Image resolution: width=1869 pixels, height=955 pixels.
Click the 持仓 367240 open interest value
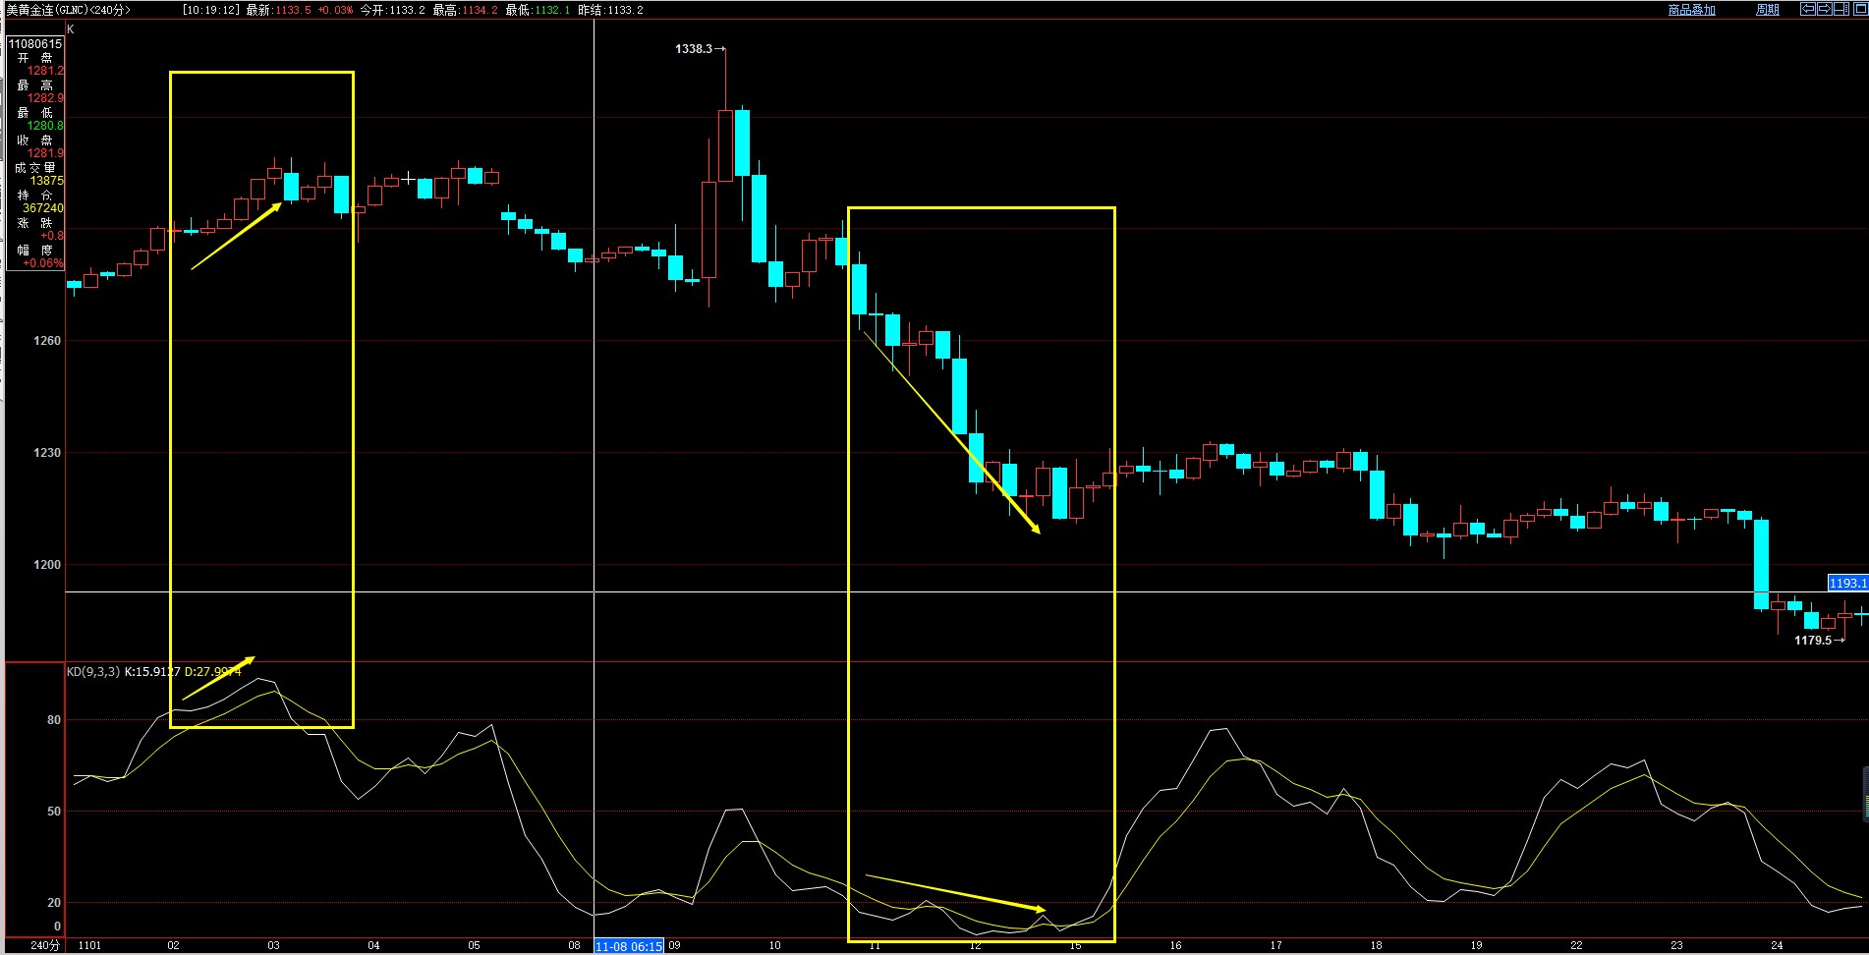click(43, 208)
